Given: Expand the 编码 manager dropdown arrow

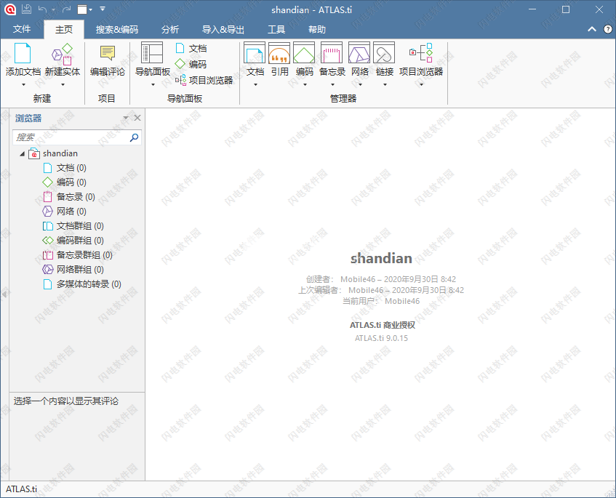Looking at the screenshot, I should 305,84.
